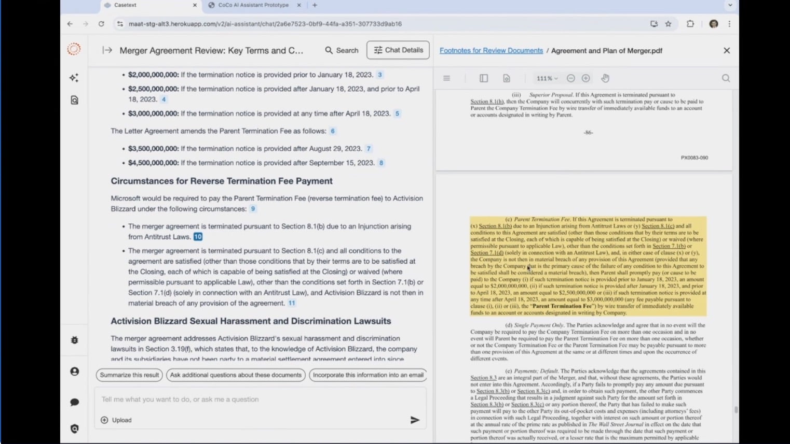The height and width of the screenshot is (444, 790).
Task: Click the sparkle AI assistant sidebar icon
Action: (74, 78)
